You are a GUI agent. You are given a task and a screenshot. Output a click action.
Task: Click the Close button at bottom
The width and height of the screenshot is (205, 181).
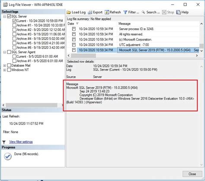(192, 174)
